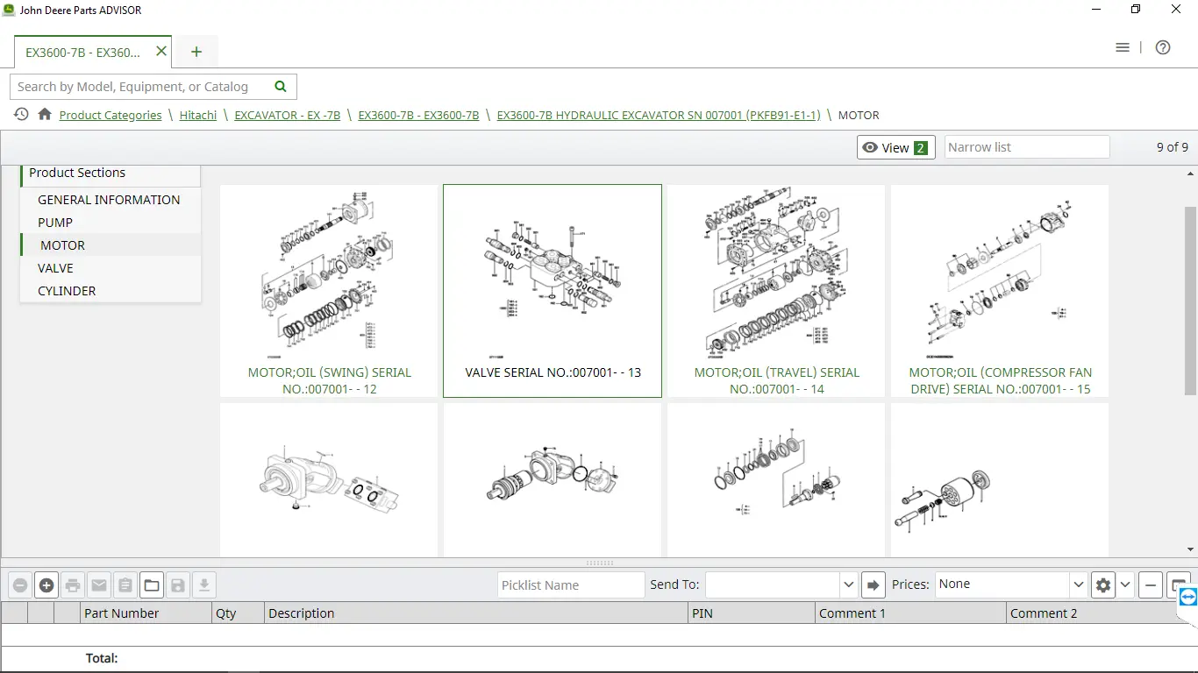Save the picklist with the save icon

[178, 584]
